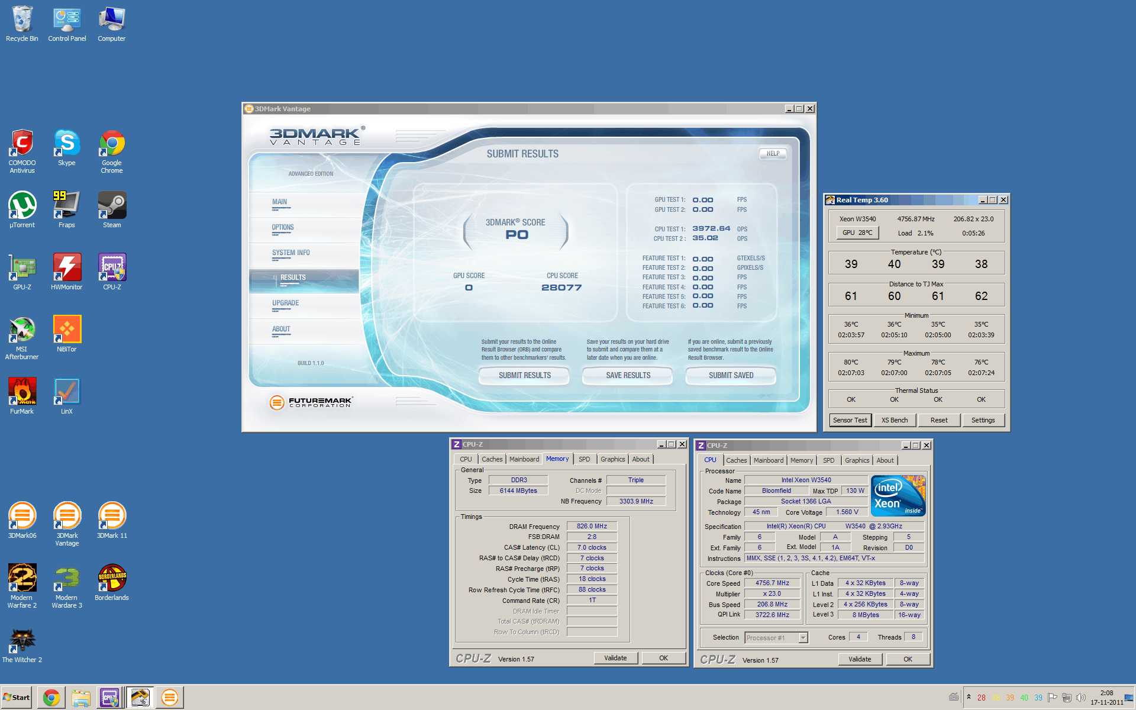This screenshot has height=710, width=1136.
Task: Open the NiBiTor desktop icon
Action: coord(67,330)
